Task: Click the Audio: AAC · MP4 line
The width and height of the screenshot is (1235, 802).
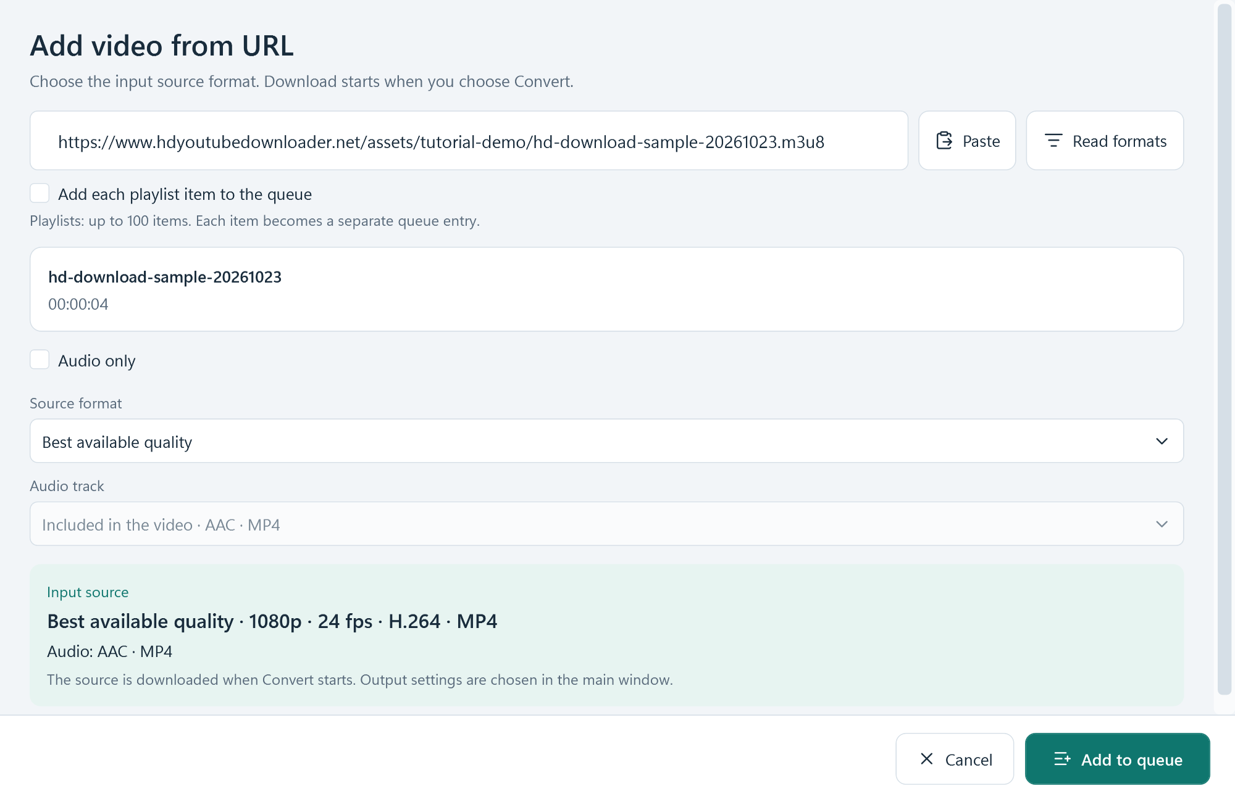Action: pyautogui.click(x=110, y=651)
